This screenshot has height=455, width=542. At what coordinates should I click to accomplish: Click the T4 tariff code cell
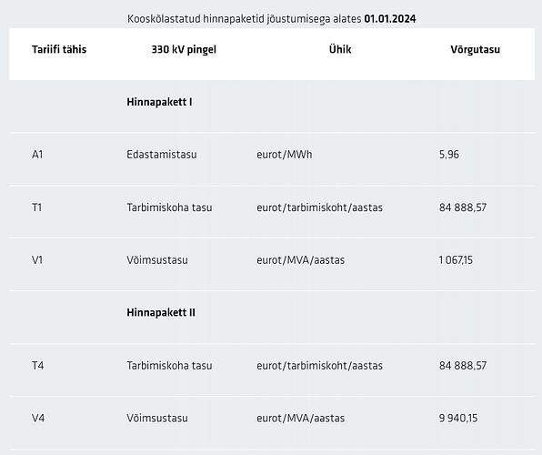point(37,366)
